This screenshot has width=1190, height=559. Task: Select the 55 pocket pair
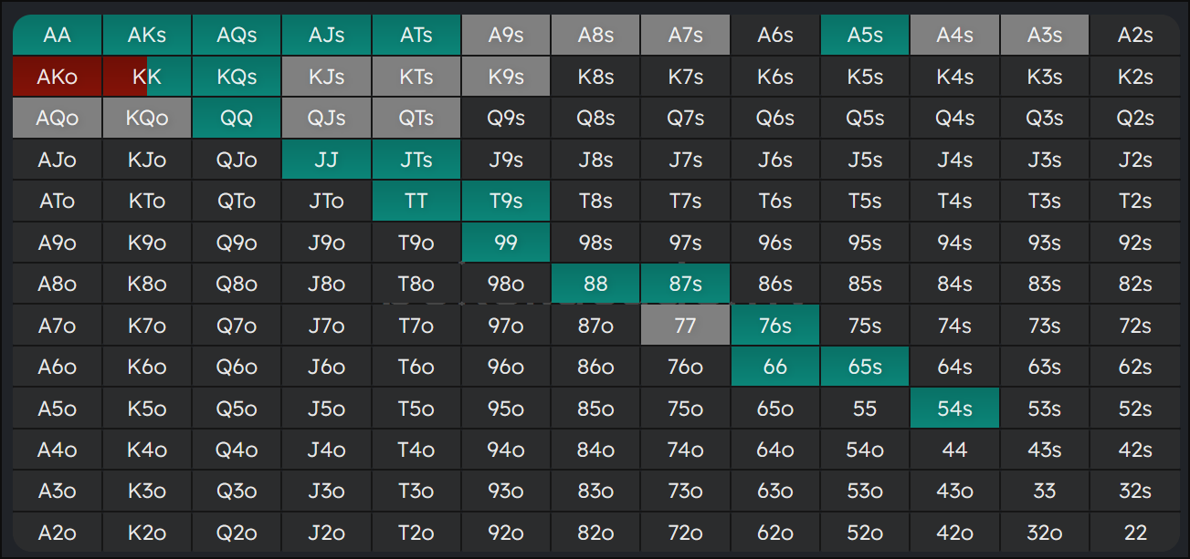tap(865, 409)
